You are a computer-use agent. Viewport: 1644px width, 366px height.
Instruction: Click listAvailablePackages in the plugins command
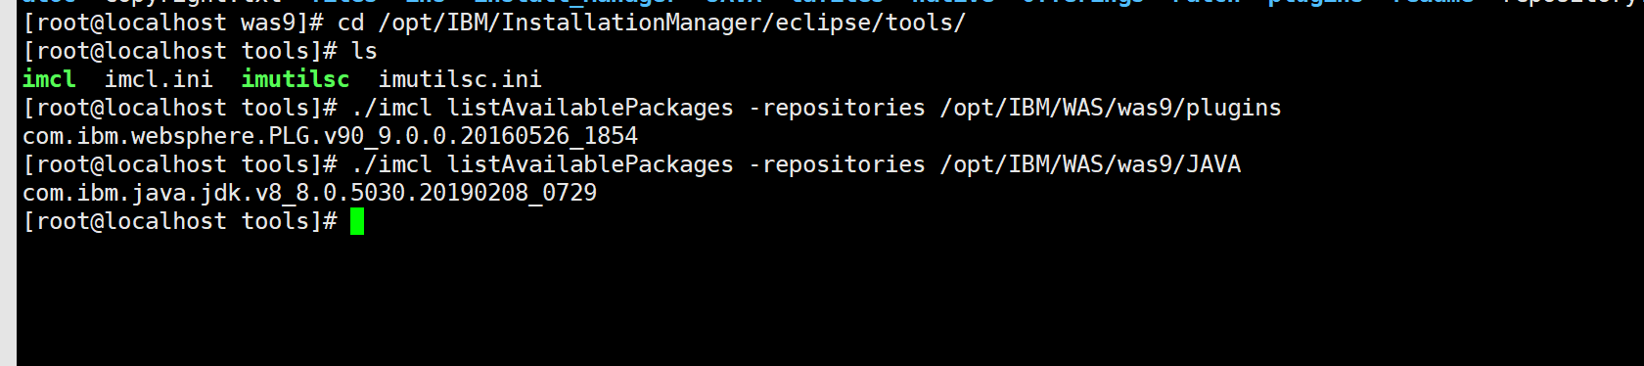590,108
